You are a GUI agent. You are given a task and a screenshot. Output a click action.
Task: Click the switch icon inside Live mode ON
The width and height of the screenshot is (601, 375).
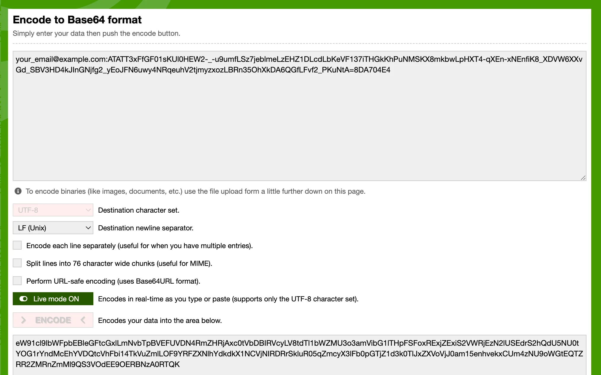[x=23, y=299]
